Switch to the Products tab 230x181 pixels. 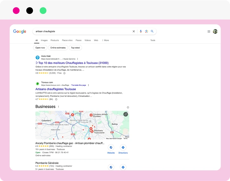pos(55,40)
